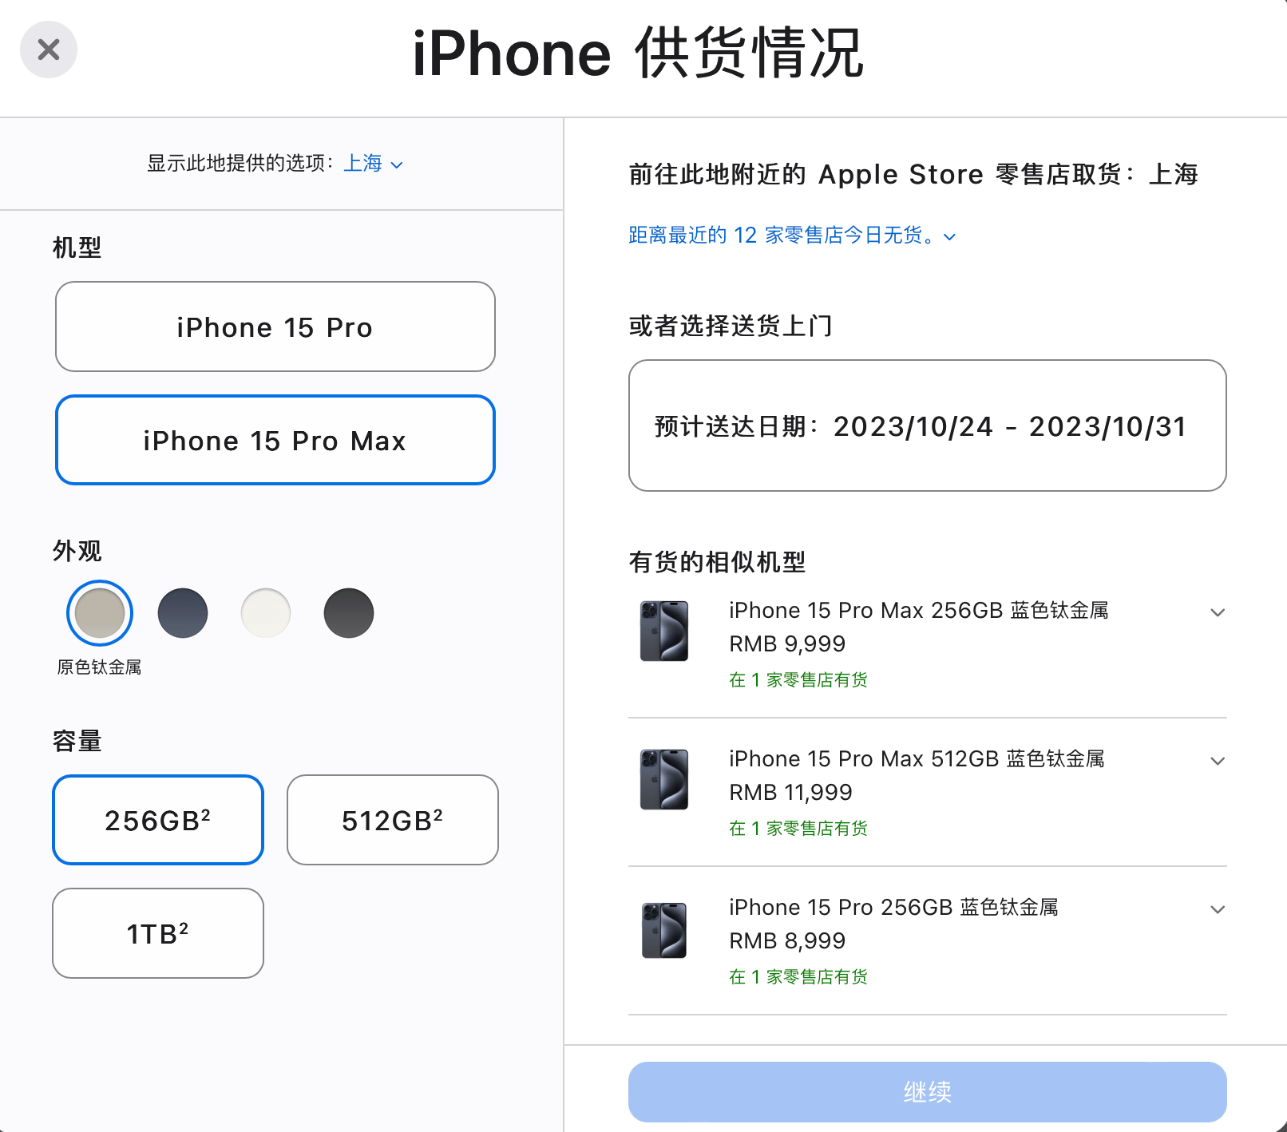Select the iPhone 15 Pro model option

tap(275, 327)
